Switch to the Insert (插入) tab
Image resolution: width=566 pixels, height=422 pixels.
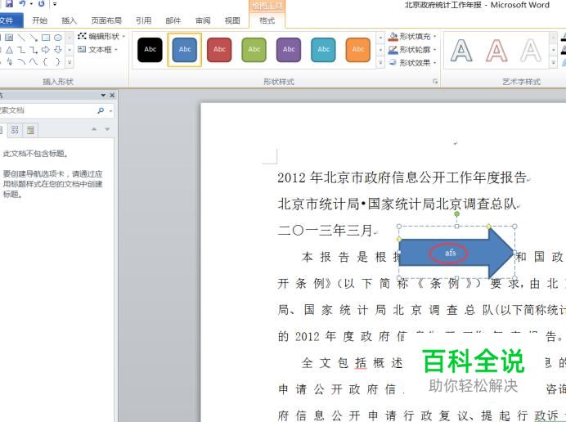click(69, 20)
